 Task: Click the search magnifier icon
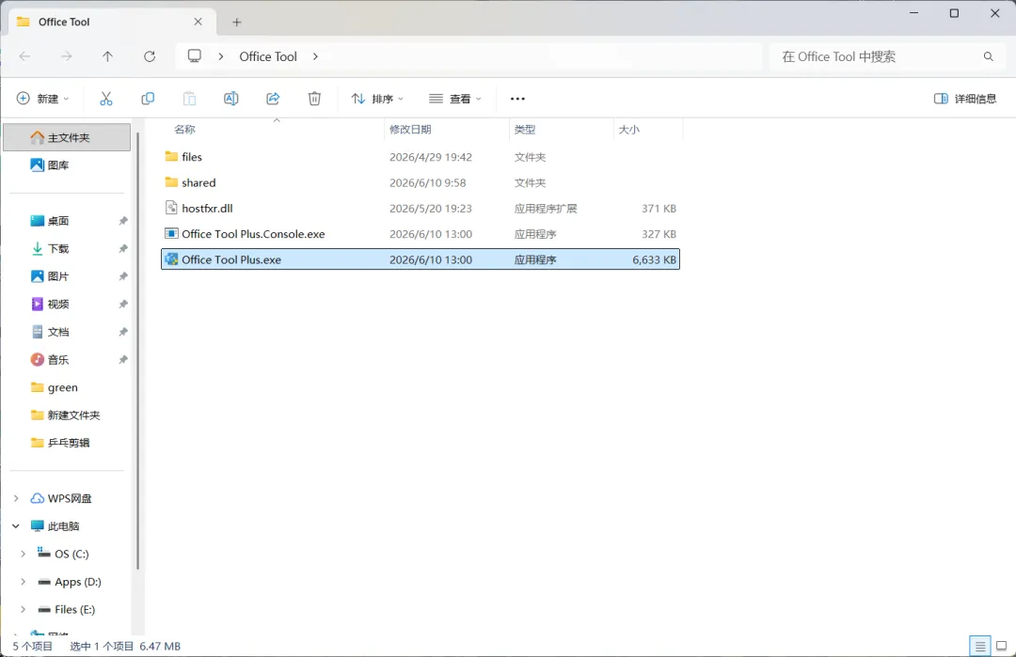pos(988,56)
